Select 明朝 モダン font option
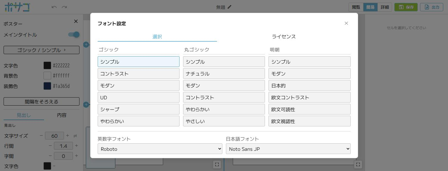 (310, 73)
